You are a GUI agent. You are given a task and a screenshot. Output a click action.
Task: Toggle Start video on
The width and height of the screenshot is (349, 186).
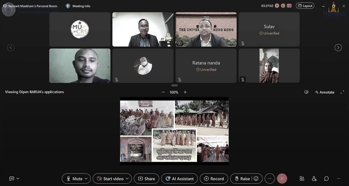click(110, 179)
